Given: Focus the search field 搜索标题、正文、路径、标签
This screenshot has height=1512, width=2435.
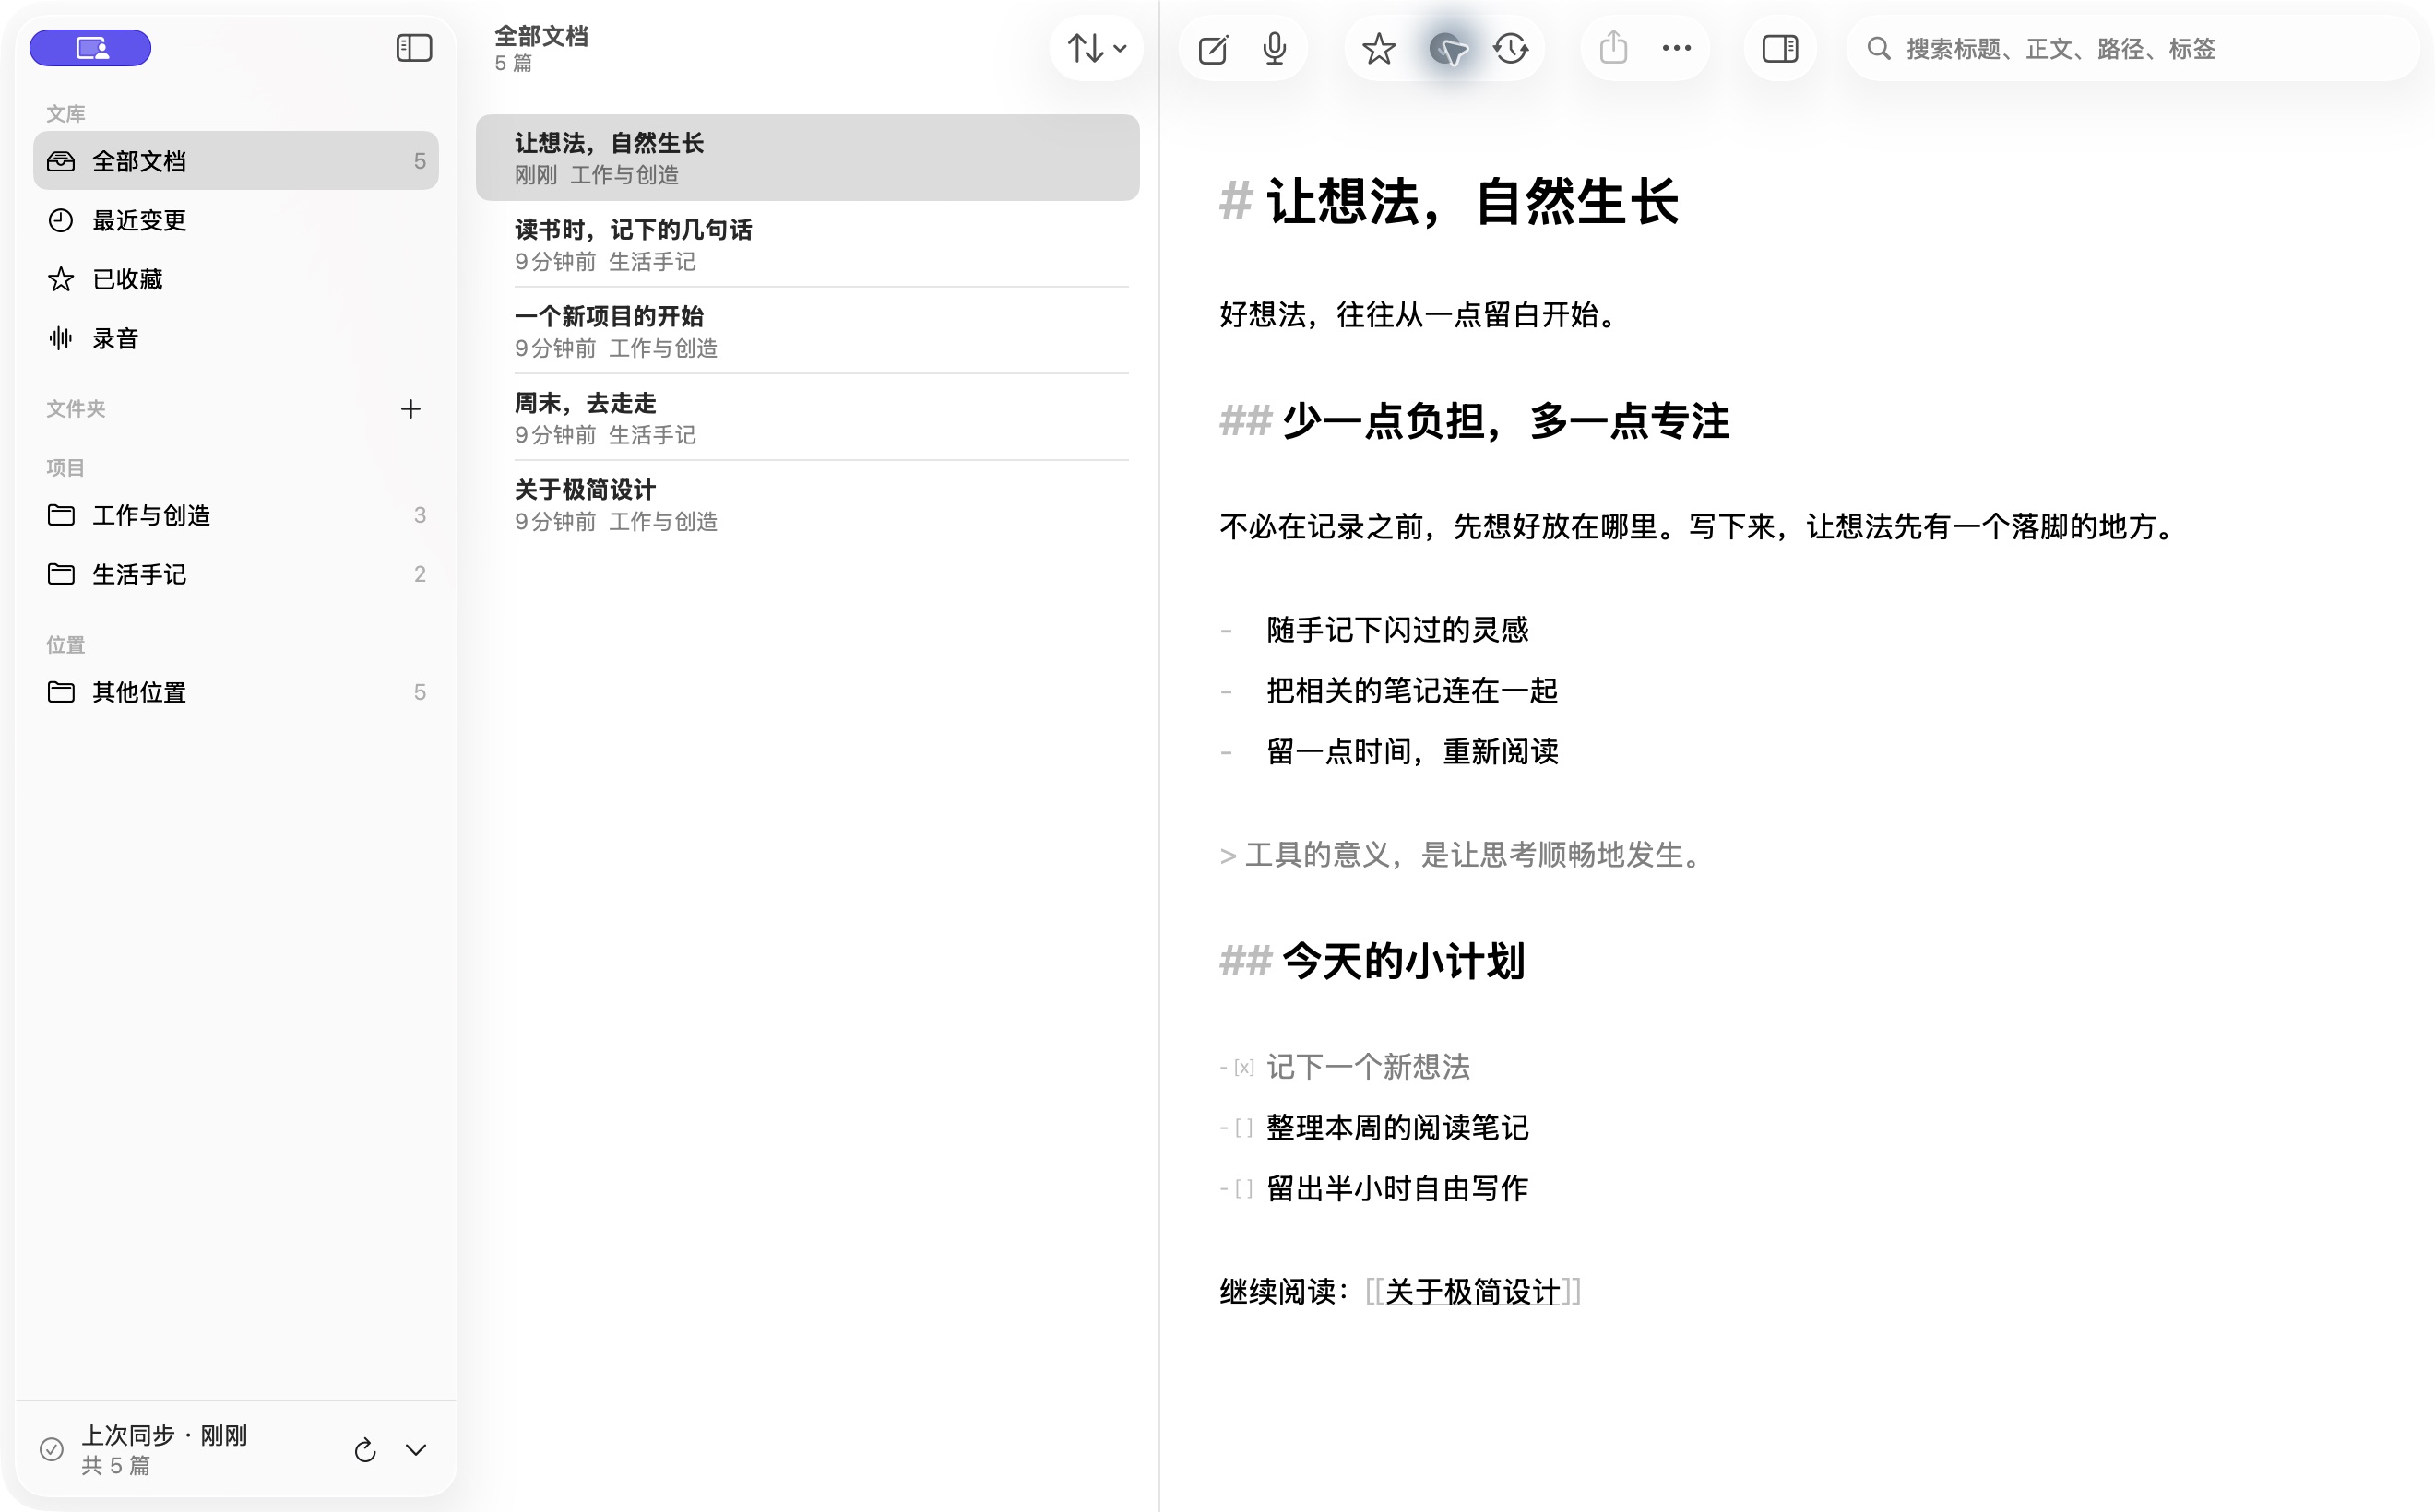Looking at the screenshot, I should [x=2132, y=48].
